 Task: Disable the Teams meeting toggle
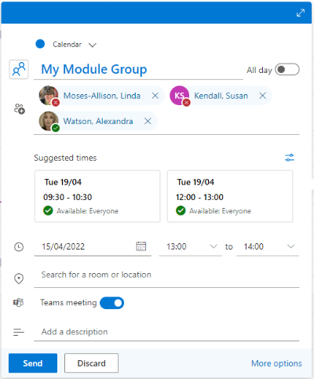112,303
